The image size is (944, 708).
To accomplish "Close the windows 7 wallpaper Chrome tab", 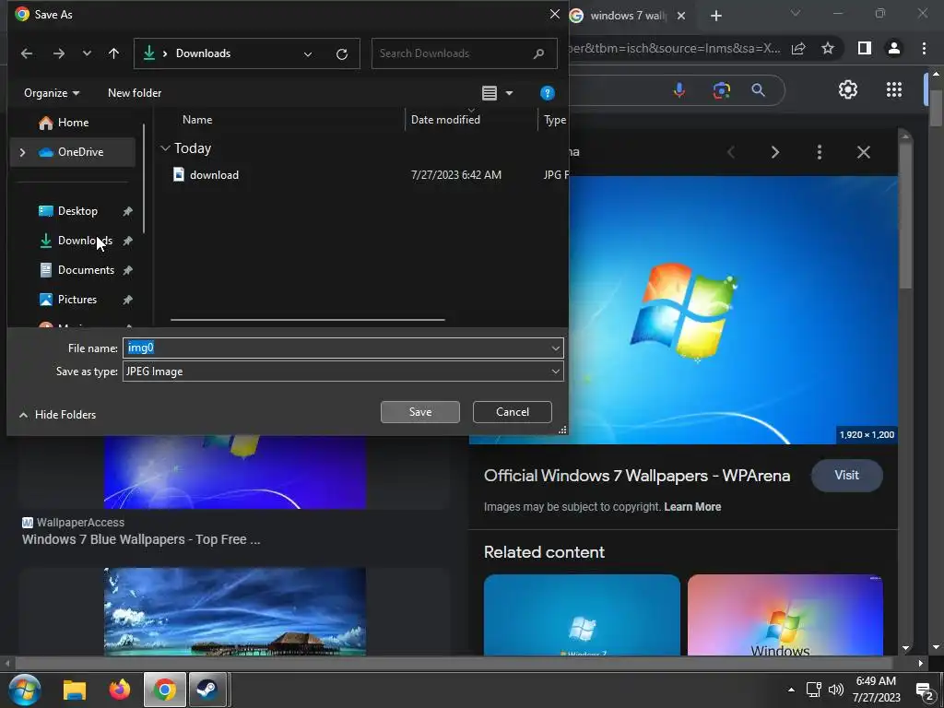I will coord(681,16).
